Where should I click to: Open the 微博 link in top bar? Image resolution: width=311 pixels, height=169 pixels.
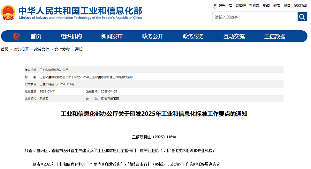[x=287, y=6]
